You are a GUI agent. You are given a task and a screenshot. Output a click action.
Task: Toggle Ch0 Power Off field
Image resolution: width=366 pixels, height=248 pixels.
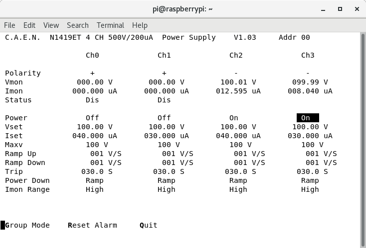tap(92, 118)
